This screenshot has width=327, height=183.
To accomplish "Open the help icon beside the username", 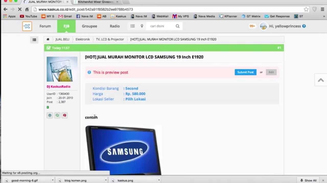I will coord(304,26).
